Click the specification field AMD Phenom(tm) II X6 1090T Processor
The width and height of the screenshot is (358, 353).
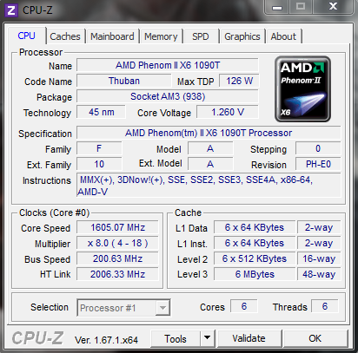(209, 133)
